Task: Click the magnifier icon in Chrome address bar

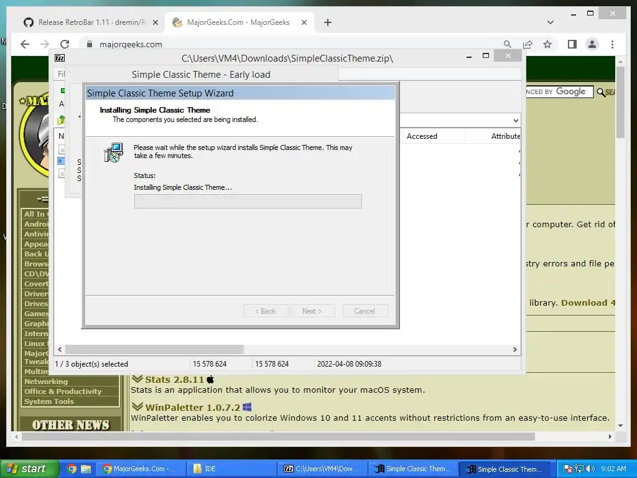Action: pos(508,44)
